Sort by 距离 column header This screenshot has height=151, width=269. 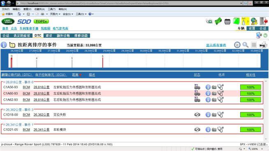[x=75, y=75]
